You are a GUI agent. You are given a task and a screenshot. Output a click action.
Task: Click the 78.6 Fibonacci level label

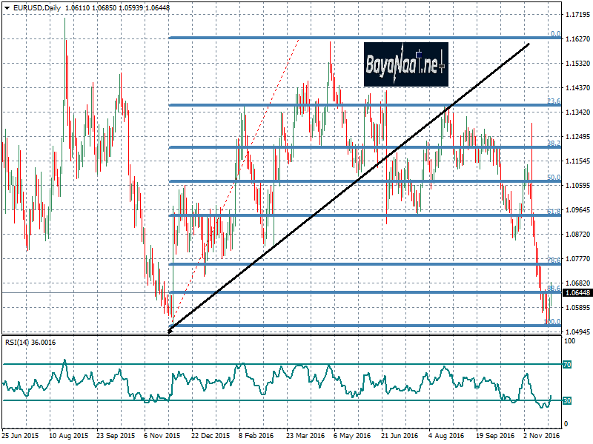[x=553, y=260]
